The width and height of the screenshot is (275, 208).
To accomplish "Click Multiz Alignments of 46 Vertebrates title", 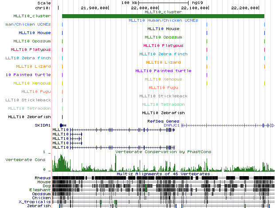I will point(163,174).
